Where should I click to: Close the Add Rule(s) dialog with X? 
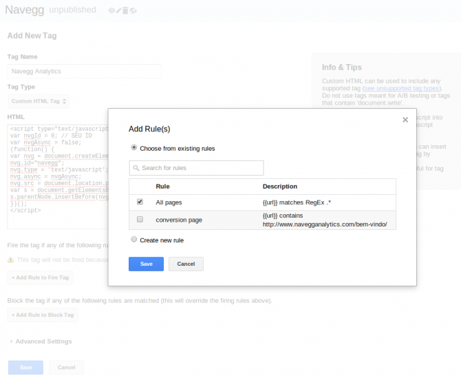click(405, 120)
